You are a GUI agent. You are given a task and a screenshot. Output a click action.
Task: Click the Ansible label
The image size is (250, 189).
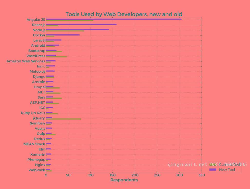pyautogui.click(x=39, y=82)
